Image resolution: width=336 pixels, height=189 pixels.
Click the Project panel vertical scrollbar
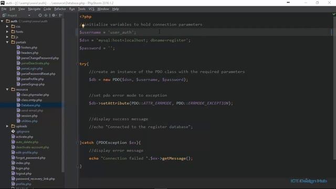63,96
